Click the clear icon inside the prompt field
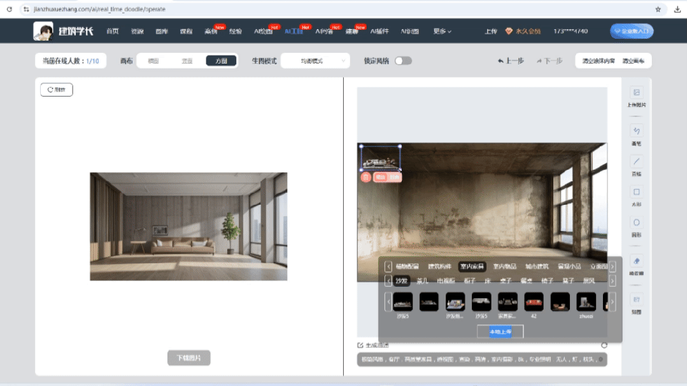This screenshot has width=687, height=386. 600,359
